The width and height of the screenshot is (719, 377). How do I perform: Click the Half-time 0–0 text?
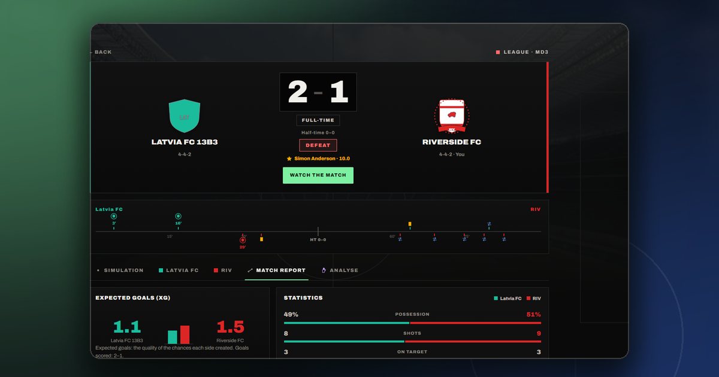[x=318, y=133]
